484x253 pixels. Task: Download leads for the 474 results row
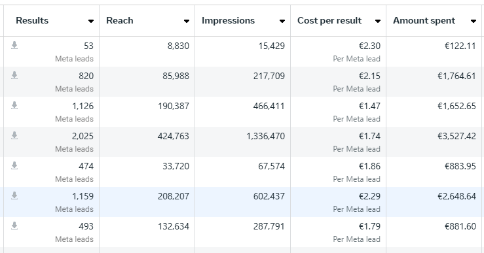(x=14, y=166)
